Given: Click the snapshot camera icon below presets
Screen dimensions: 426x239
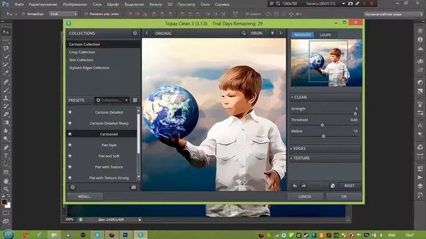Looking at the screenshot, I should [134, 187].
